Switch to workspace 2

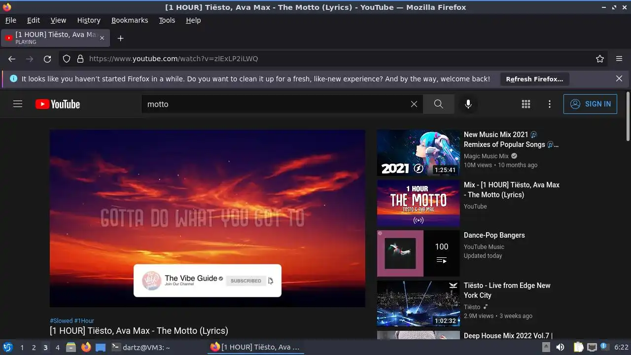point(34,347)
